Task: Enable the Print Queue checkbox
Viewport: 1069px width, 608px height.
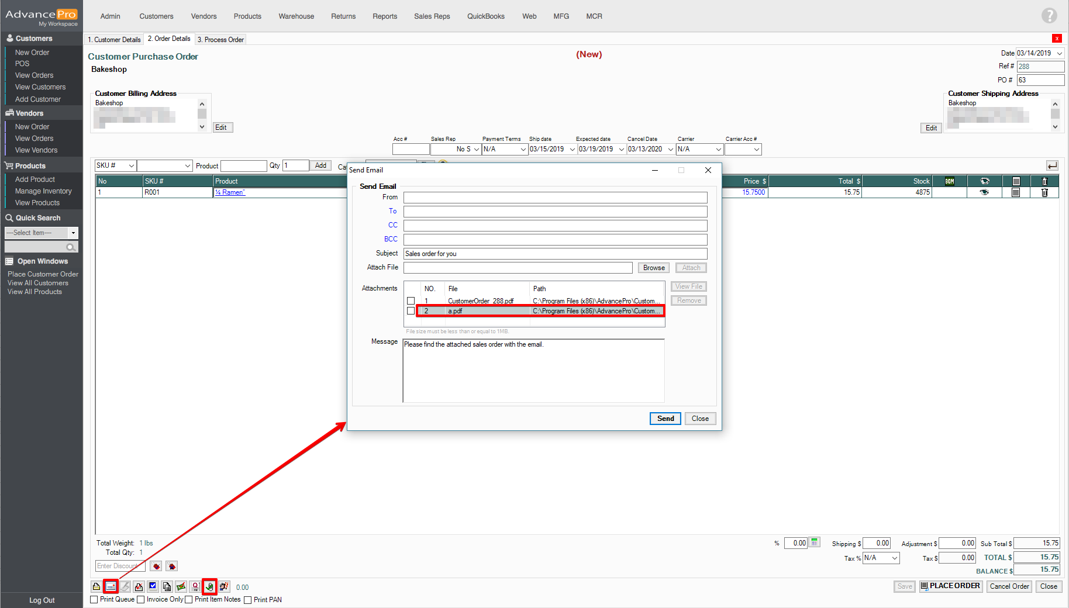Action: pyautogui.click(x=94, y=600)
